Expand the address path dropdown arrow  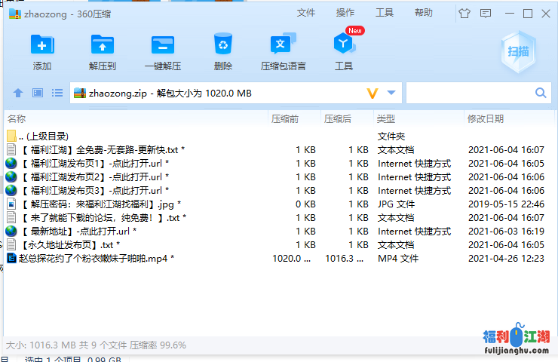391,93
